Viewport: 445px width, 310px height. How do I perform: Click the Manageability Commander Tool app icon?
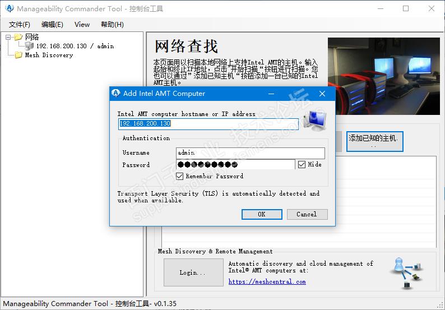coord(10,8)
